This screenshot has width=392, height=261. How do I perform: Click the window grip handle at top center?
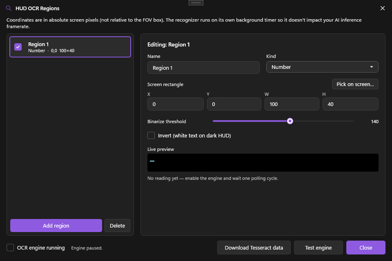[196, 2]
